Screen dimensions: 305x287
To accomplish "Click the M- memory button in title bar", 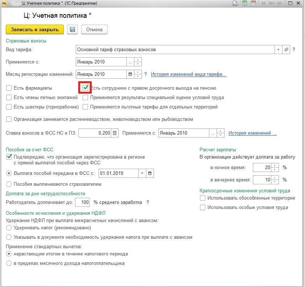I will (280, 3).
